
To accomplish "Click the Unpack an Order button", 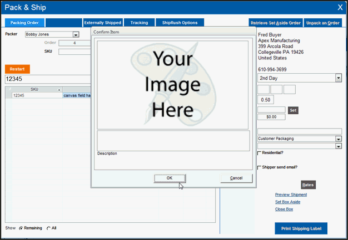I will pos(323,23).
